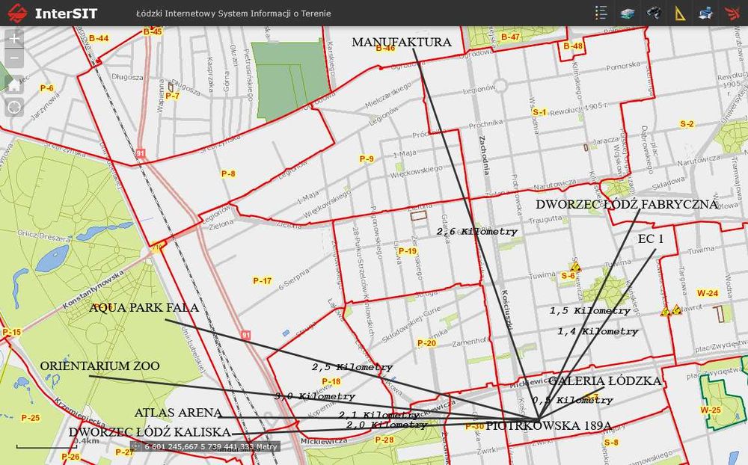Screen dimensions: 748x465
Task: Click the Jarzynowa street label
Action: (x=46, y=106)
